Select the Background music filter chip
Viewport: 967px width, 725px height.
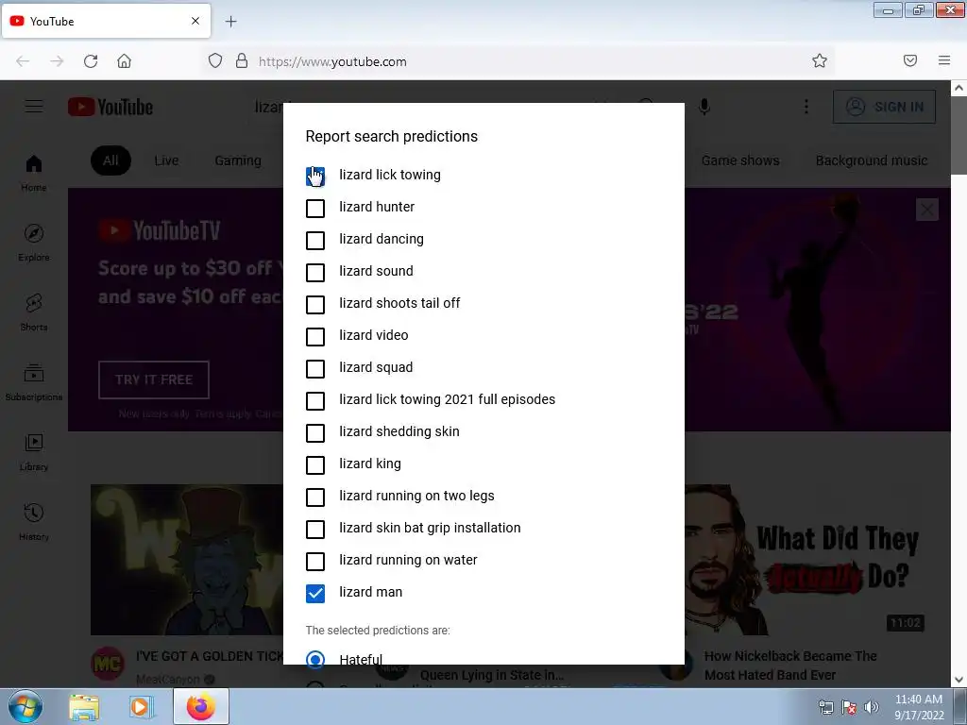(872, 160)
